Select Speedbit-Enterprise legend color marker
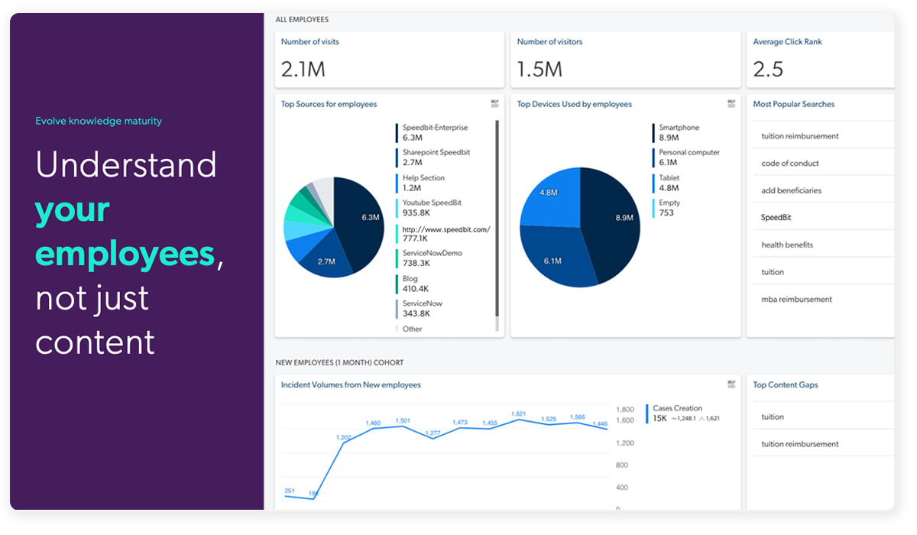 pyautogui.click(x=397, y=133)
